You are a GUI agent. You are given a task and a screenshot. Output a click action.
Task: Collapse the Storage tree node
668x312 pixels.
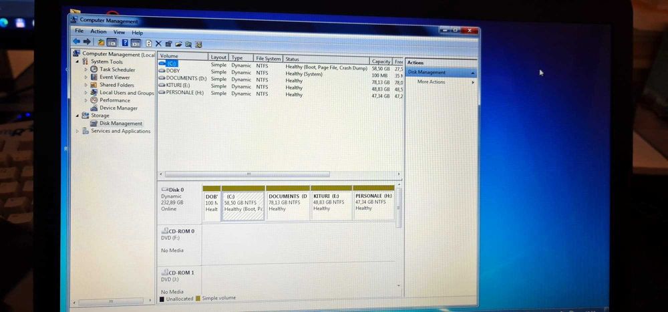pos(77,116)
